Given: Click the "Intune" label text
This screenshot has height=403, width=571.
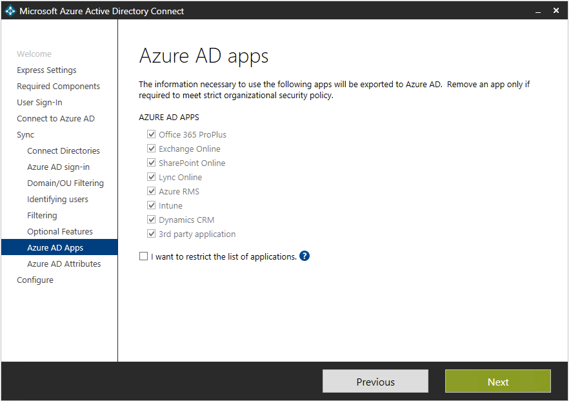Looking at the screenshot, I should (170, 205).
